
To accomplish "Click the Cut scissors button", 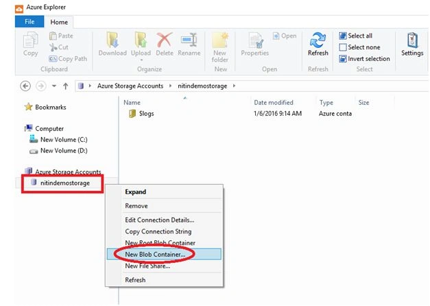I will click(59, 47).
